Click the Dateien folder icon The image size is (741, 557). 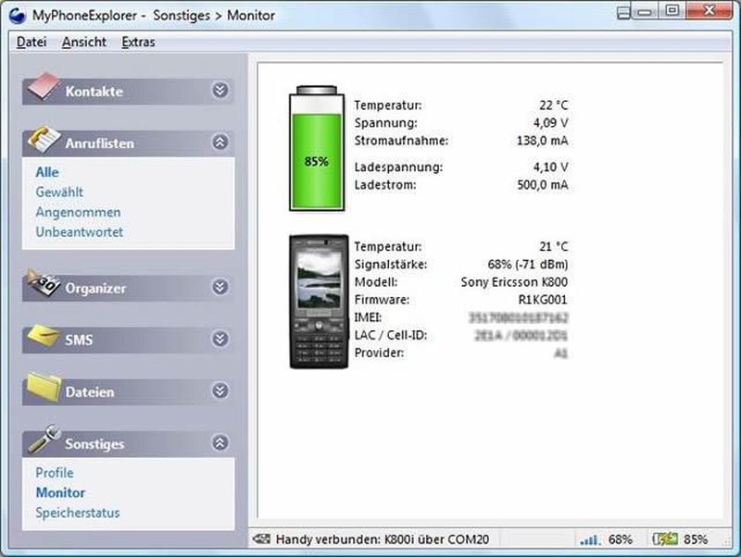[44, 388]
